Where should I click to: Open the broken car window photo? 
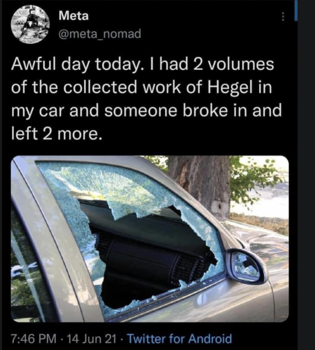tap(150, 239)
